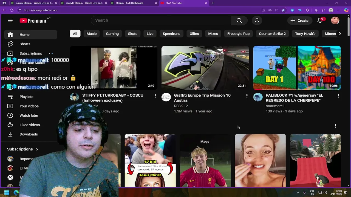Click the Create button

point(299,21)
